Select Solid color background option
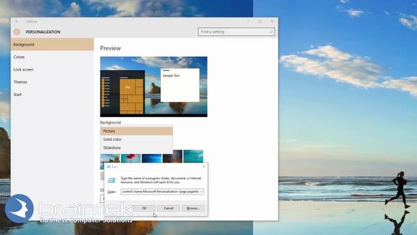Viewport: 417px width, 235px height. point(136,139)
